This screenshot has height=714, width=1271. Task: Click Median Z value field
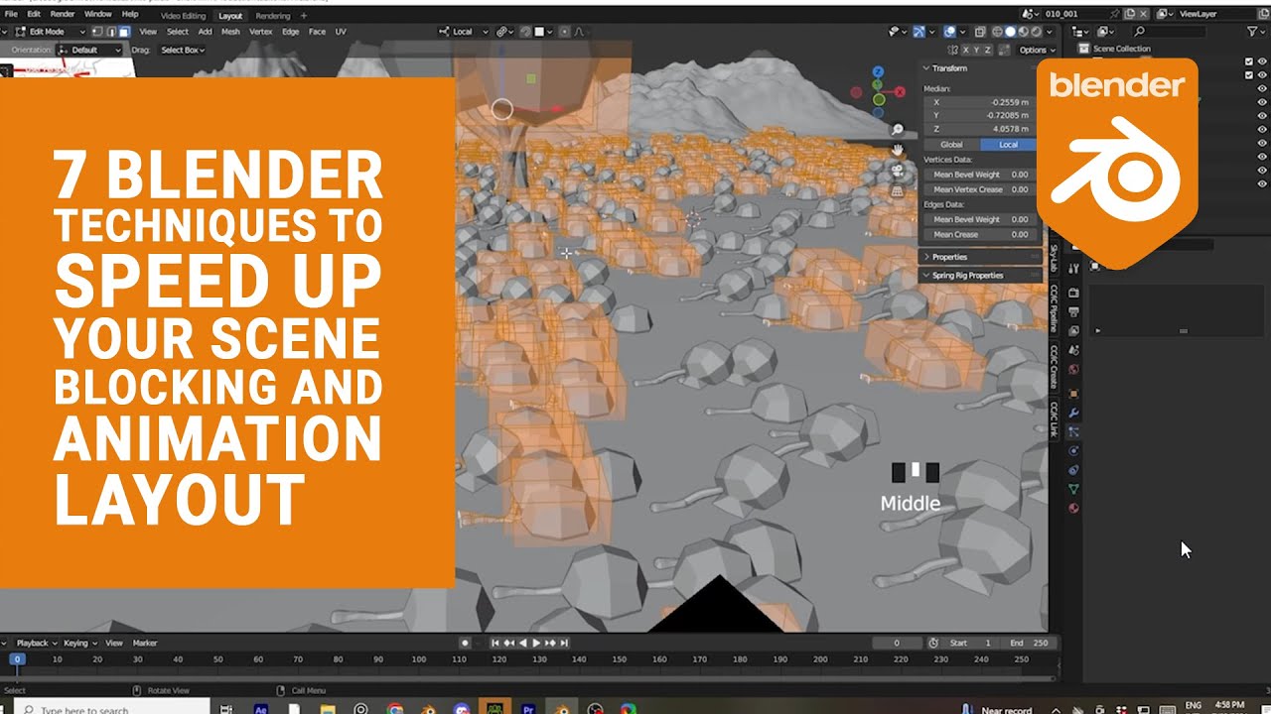979,129
